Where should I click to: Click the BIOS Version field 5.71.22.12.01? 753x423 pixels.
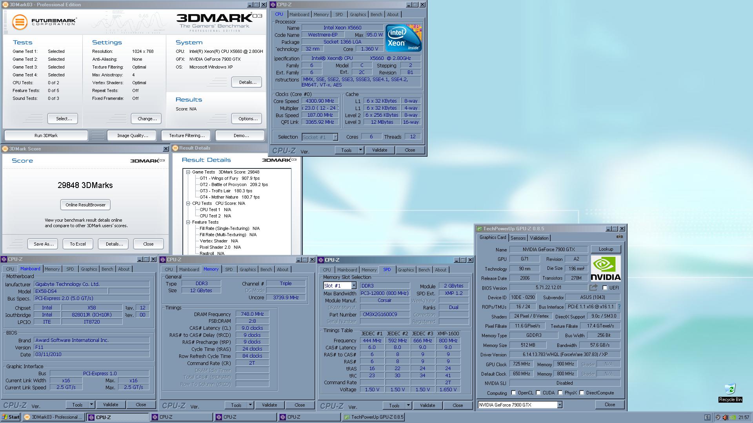pyautogui.click(x=549, y=288)
